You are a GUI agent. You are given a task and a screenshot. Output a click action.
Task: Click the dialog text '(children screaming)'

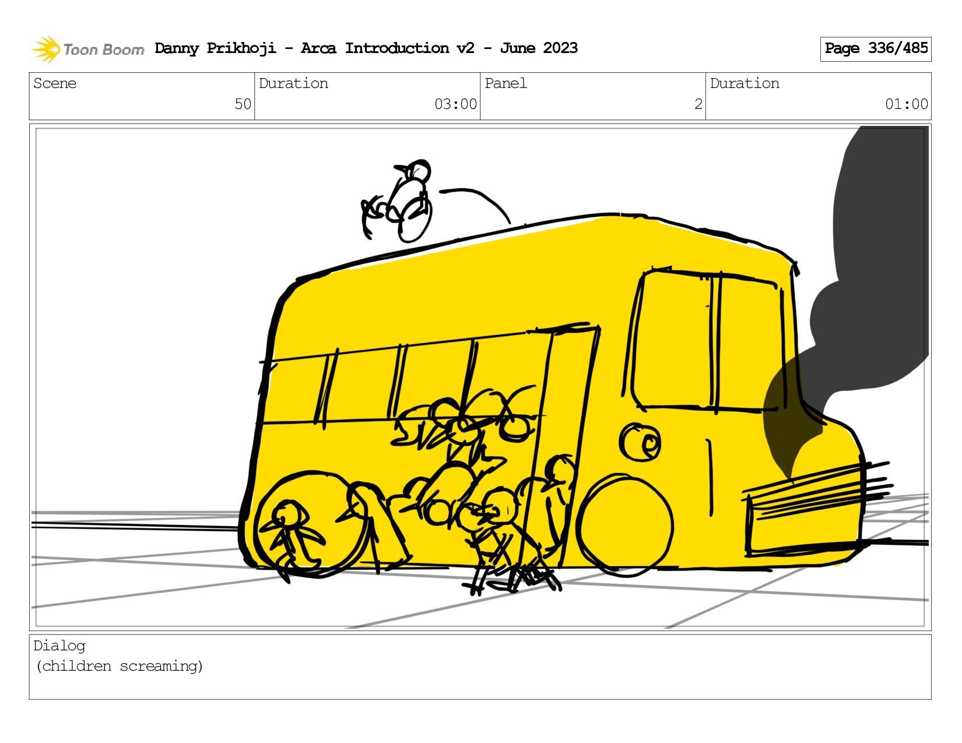click(x=120, y=666)
